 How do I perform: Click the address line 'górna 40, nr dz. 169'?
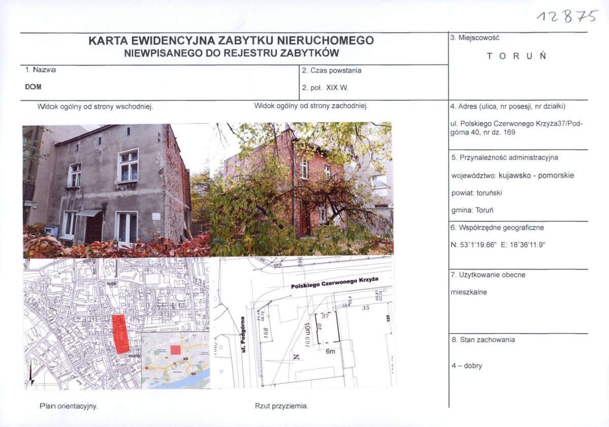(483, 132)
